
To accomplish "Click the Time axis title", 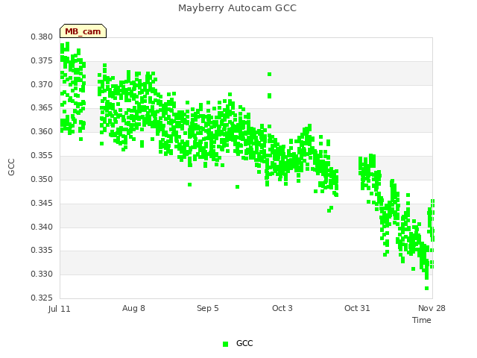I will point(422,320).
